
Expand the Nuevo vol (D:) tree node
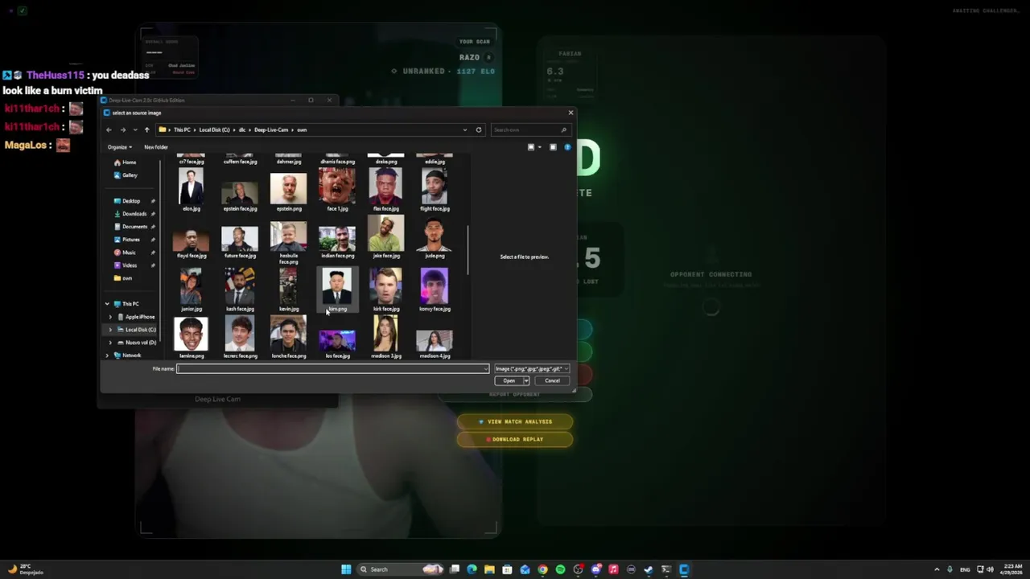click(x=111, y=343)
